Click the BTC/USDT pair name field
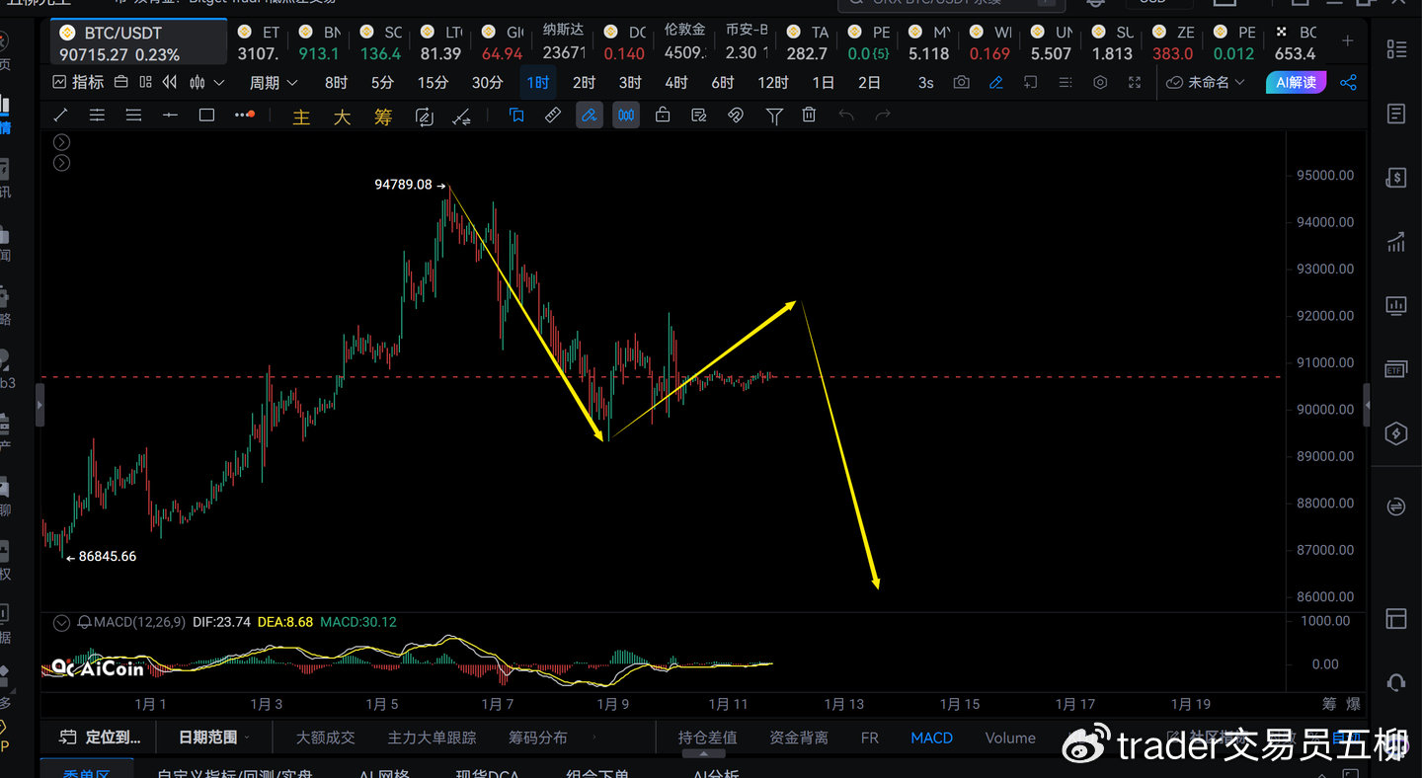The width and height of the screenshot is (1422, 778). [123, 32]
